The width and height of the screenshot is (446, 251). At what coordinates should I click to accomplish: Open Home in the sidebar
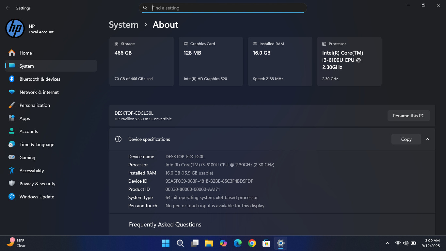51,53
